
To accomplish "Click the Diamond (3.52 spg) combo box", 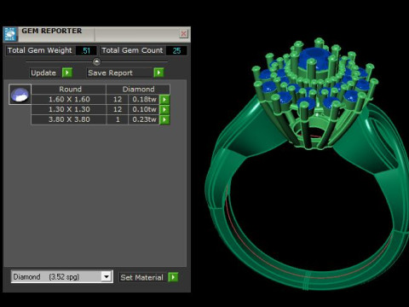I will pyautogui.click(x=61, y=276).
